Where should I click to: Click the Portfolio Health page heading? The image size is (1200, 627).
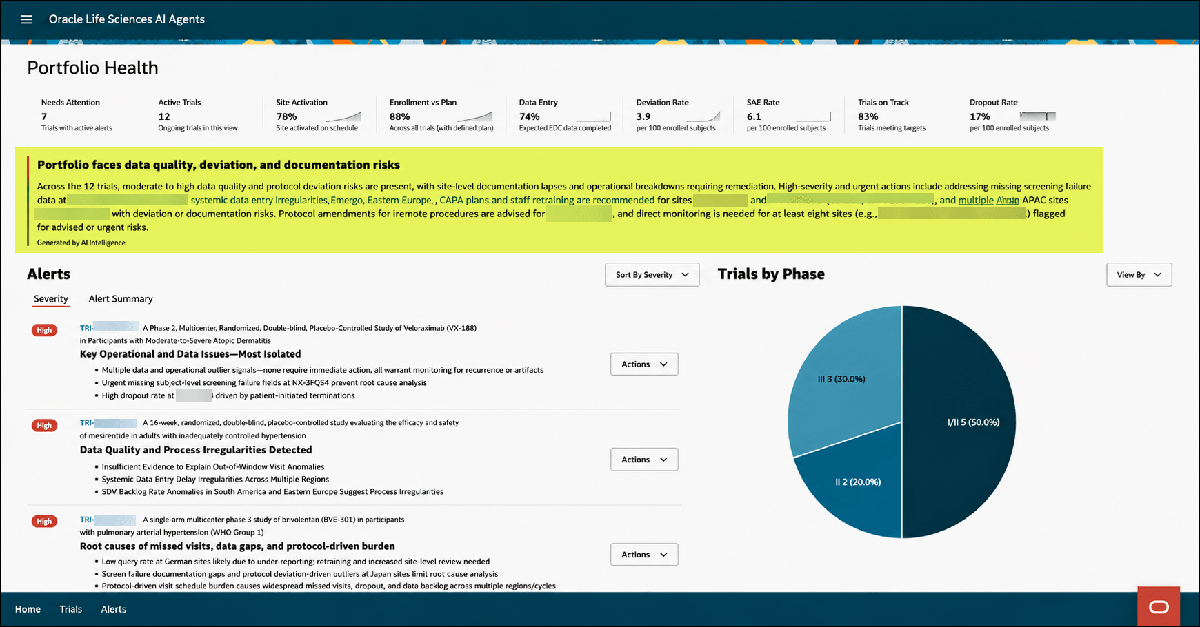pyautogui.click(x=92, y=68)
